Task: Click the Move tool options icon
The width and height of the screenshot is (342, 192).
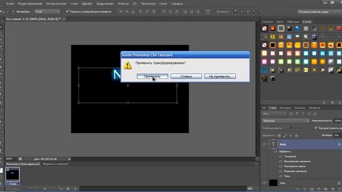Action: coord(3,12)
